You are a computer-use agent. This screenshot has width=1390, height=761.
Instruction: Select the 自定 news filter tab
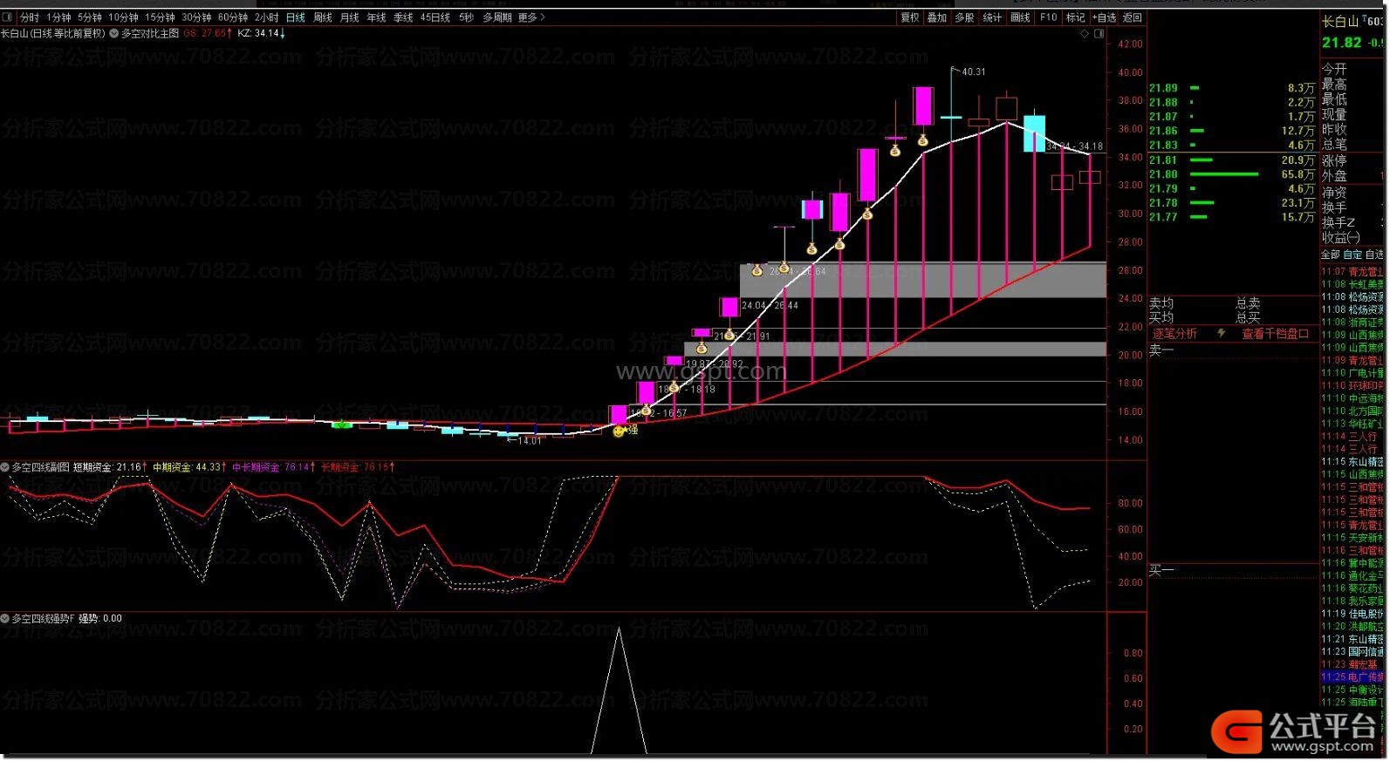1352,255
